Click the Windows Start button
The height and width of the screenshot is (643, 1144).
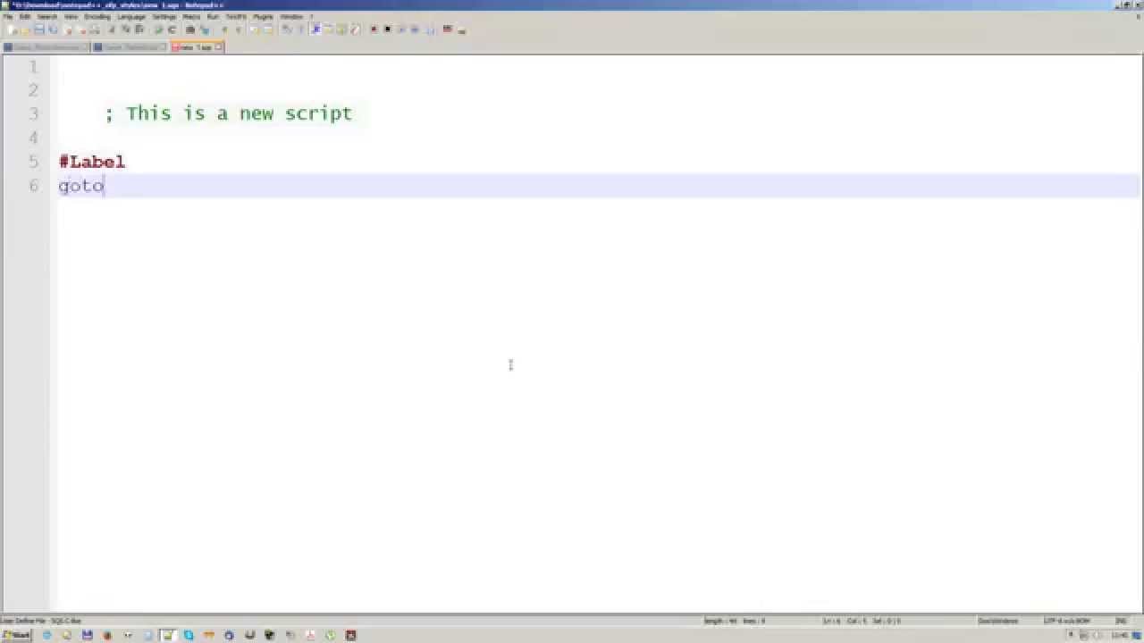pos(16,635)
